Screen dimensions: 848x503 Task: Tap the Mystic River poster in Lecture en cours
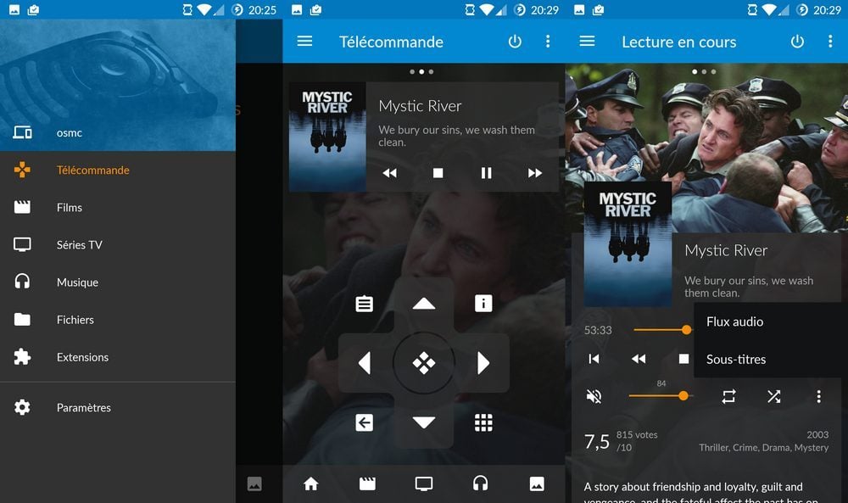(x=628, y=244)
